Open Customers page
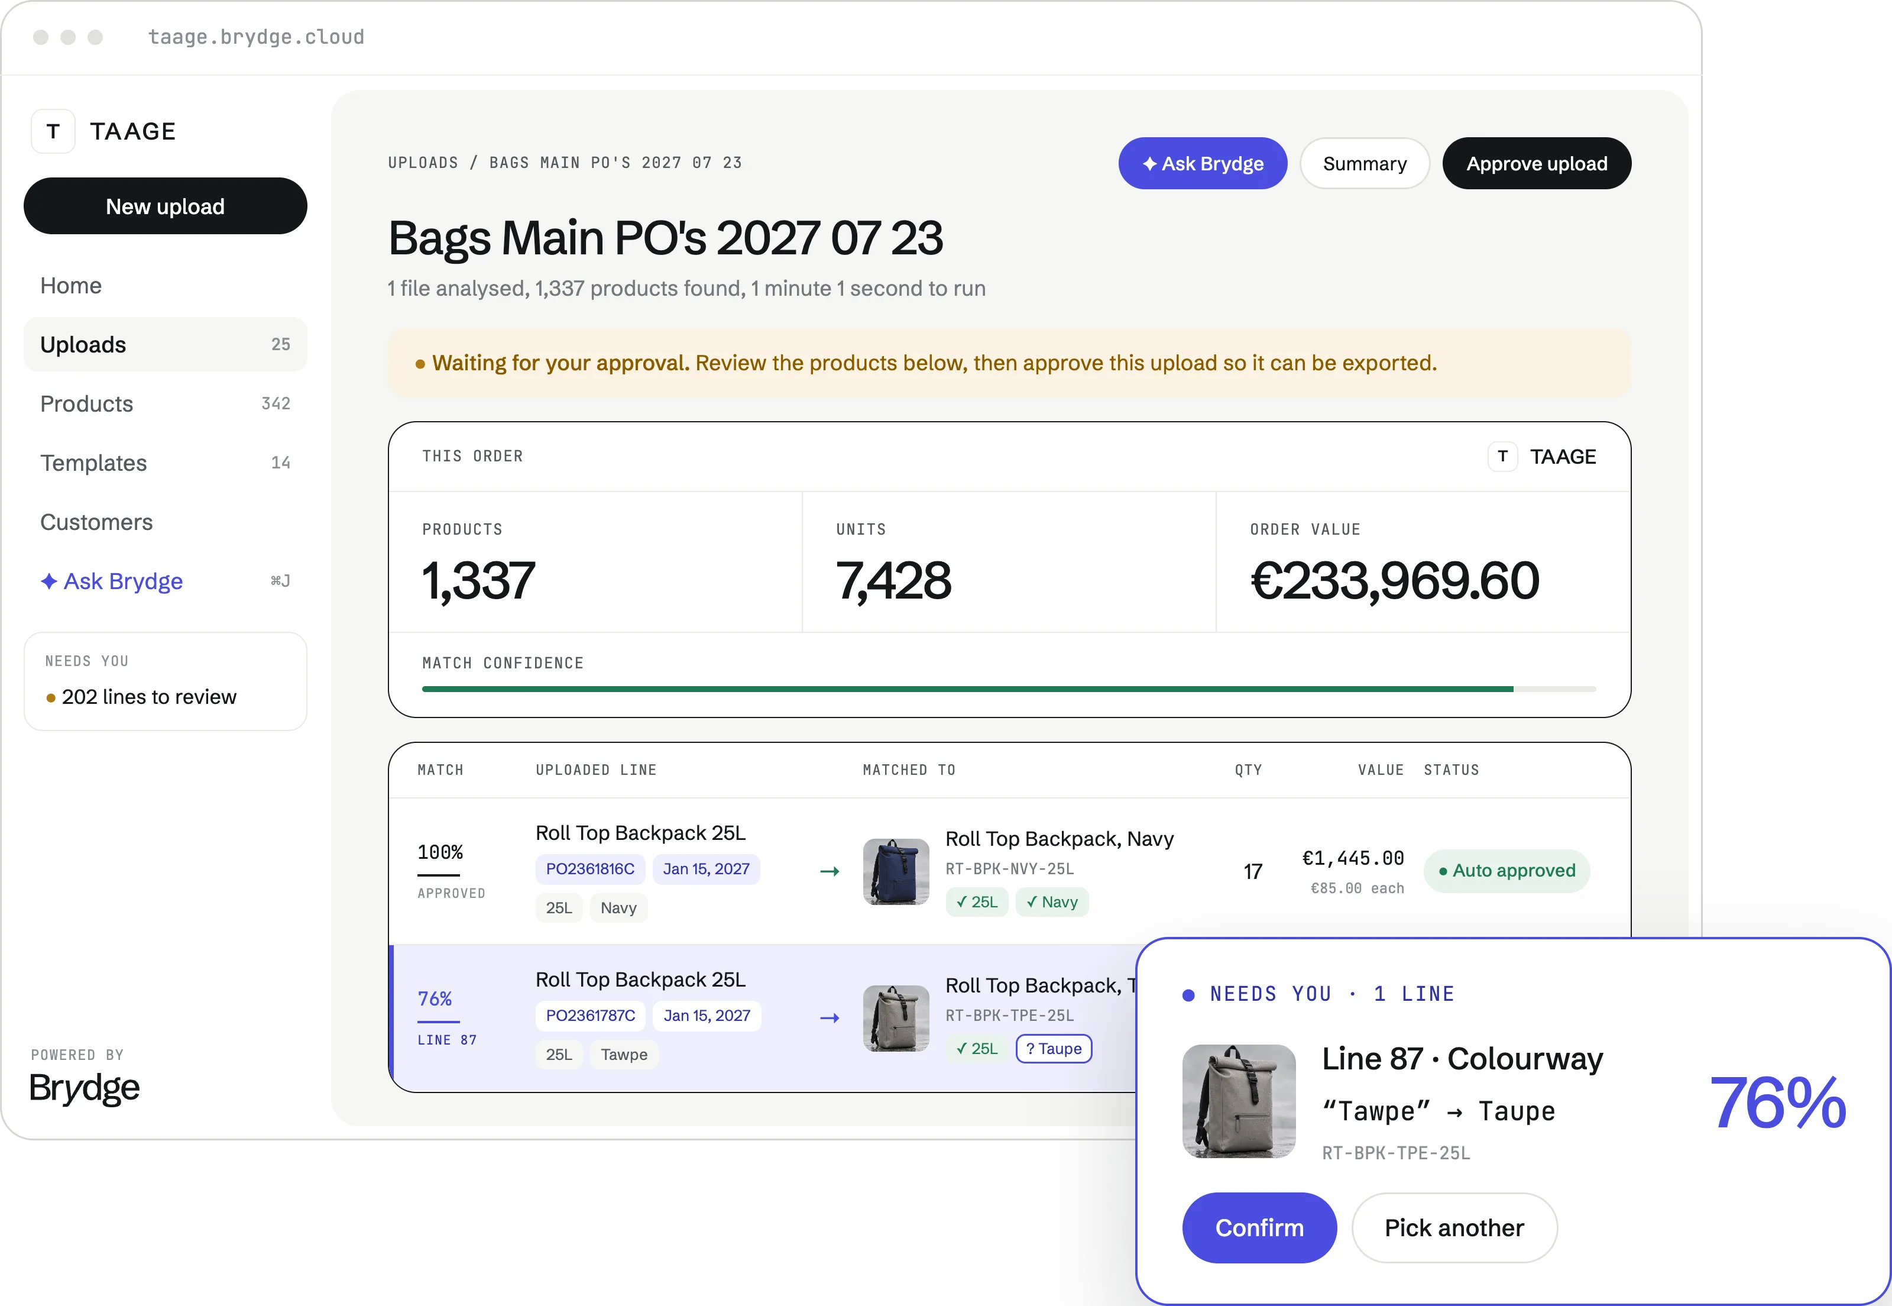Screen dimensions: 1892x1306 point(165,522)
